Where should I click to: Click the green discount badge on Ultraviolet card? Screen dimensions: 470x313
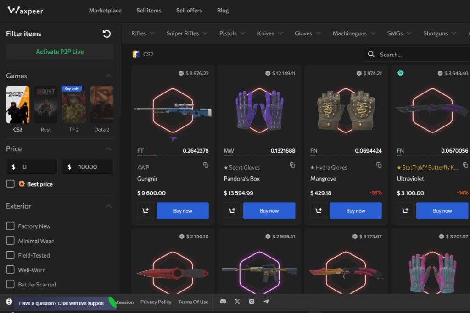pyautogui.click(x=400, y=73)
